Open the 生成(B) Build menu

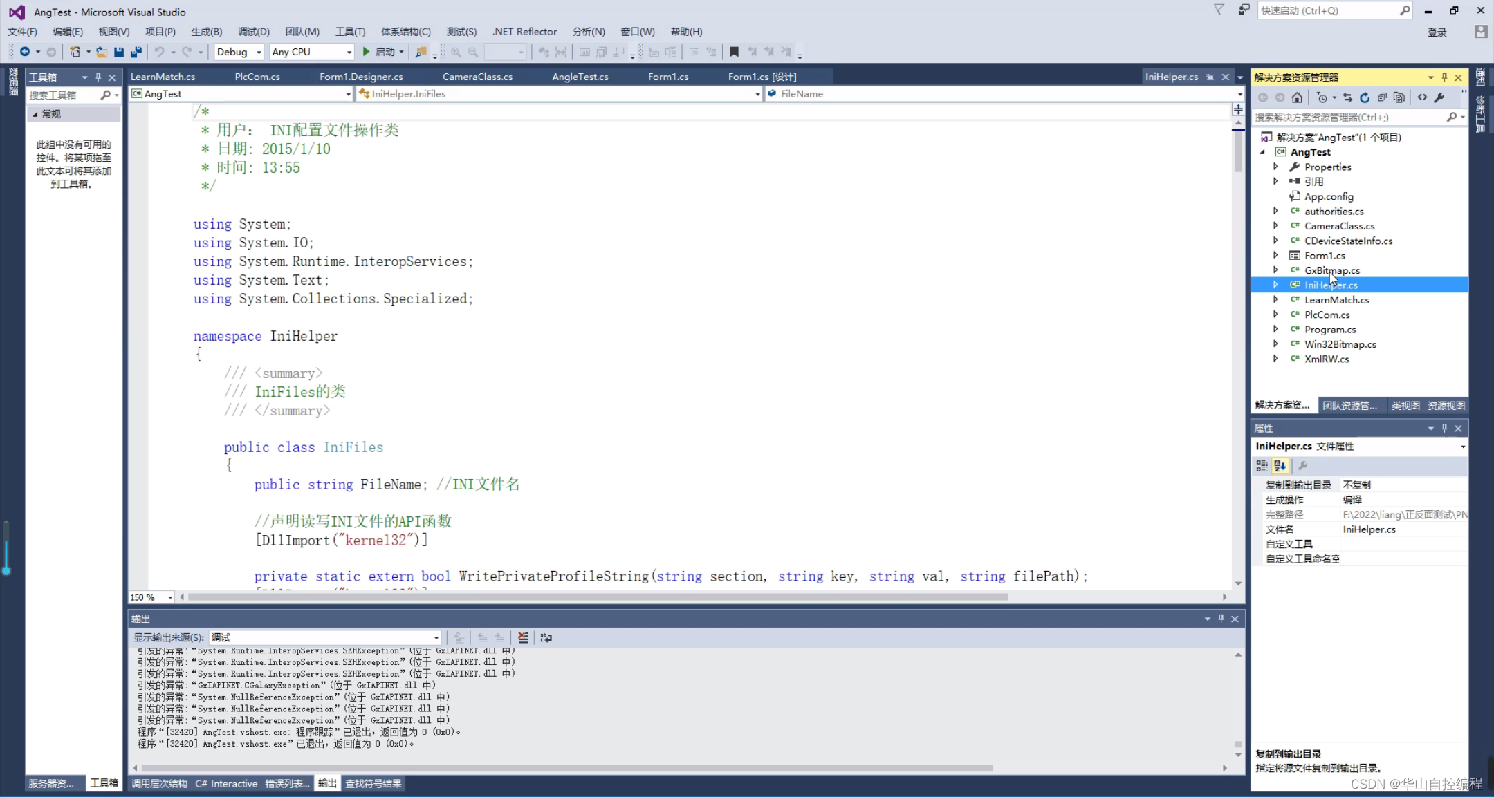206,32
